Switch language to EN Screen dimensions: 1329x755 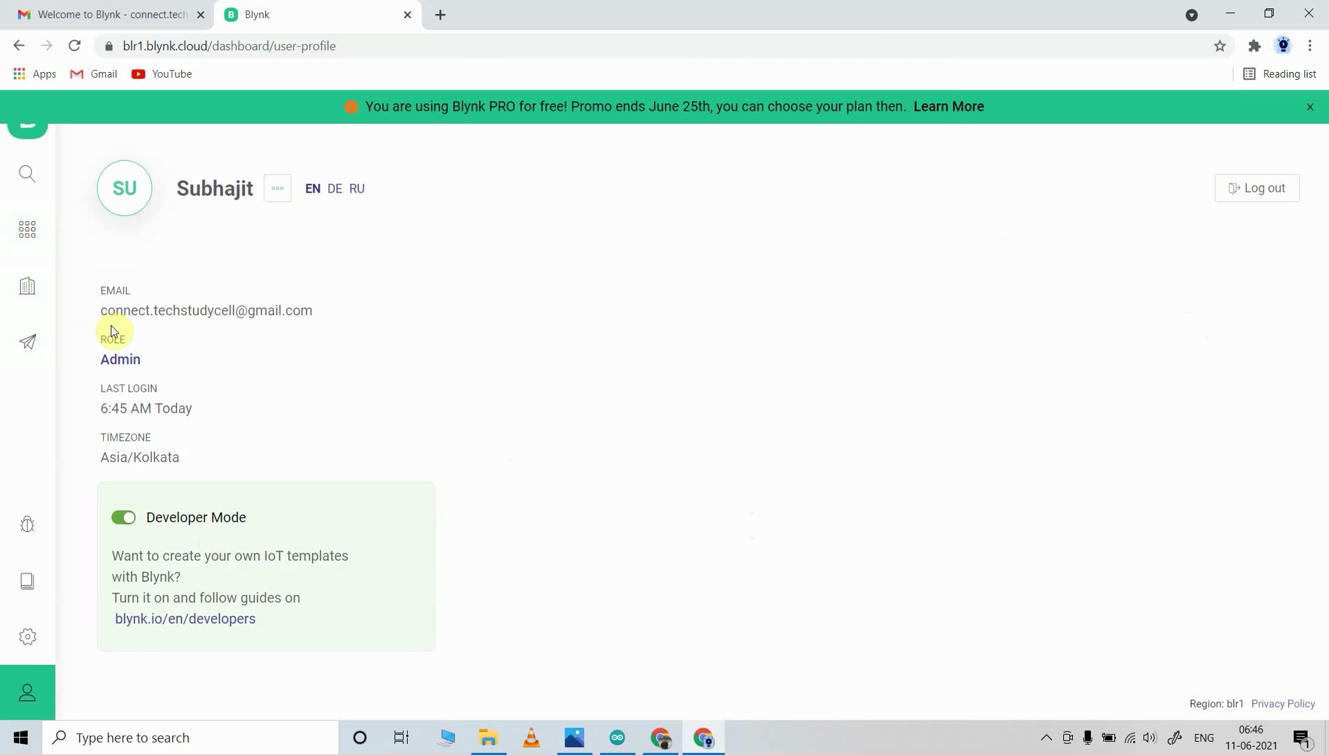click(313, 189)
